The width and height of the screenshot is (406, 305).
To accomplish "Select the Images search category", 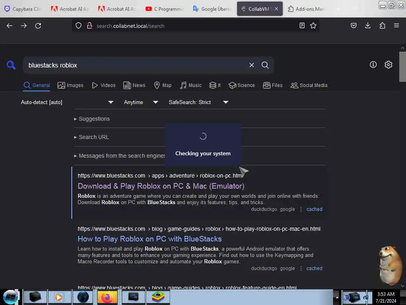I will (71, 85).
